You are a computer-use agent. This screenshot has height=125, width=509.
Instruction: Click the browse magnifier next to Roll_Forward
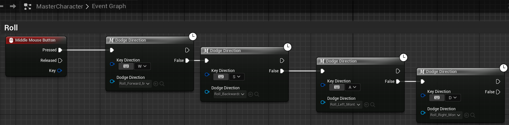[162, 84]
